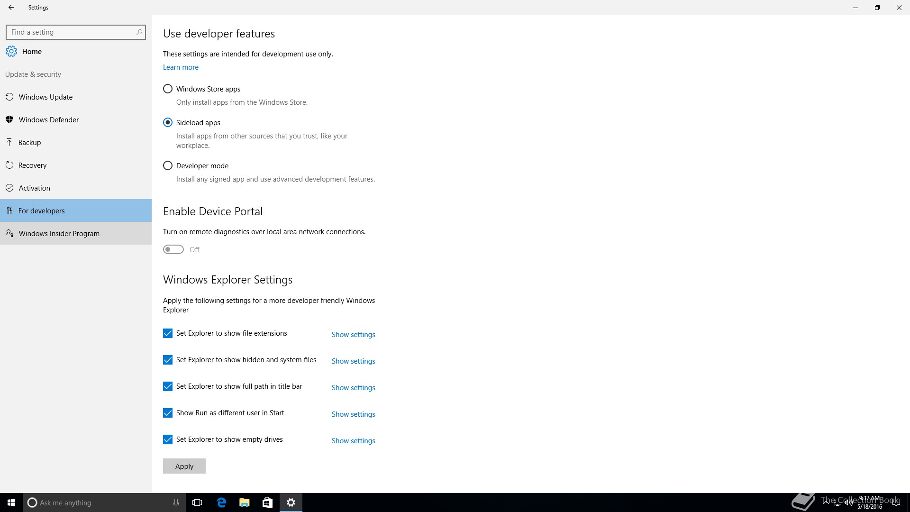Uncheck Set Explorer to show file extensions
The height and width of the screenshot is (512, 910).
point(168,333)
